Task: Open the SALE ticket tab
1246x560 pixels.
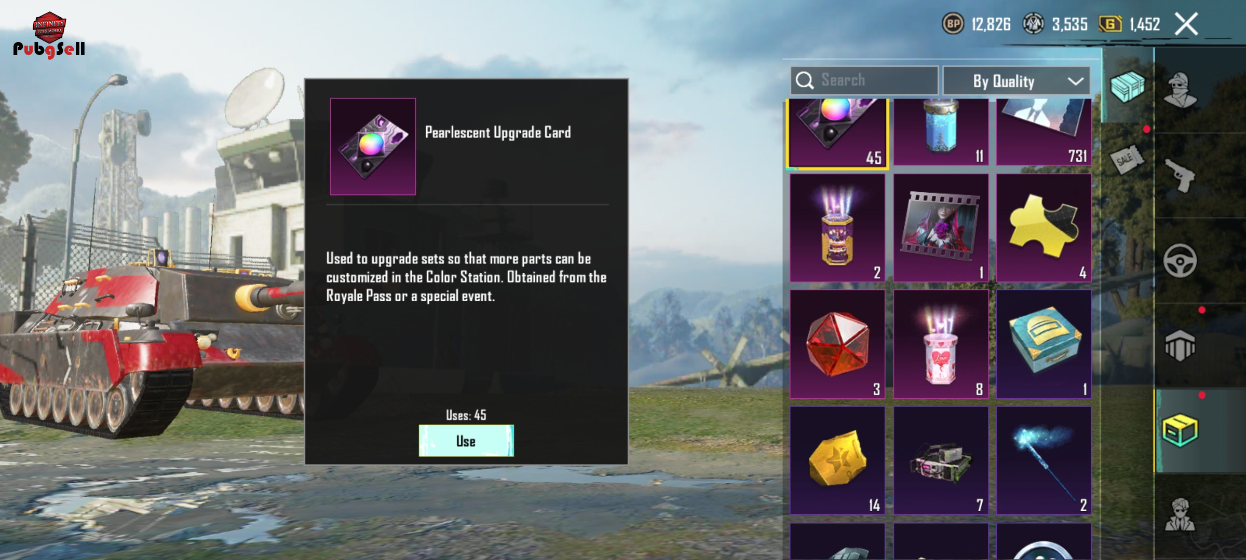Action: coord(1127,159)
